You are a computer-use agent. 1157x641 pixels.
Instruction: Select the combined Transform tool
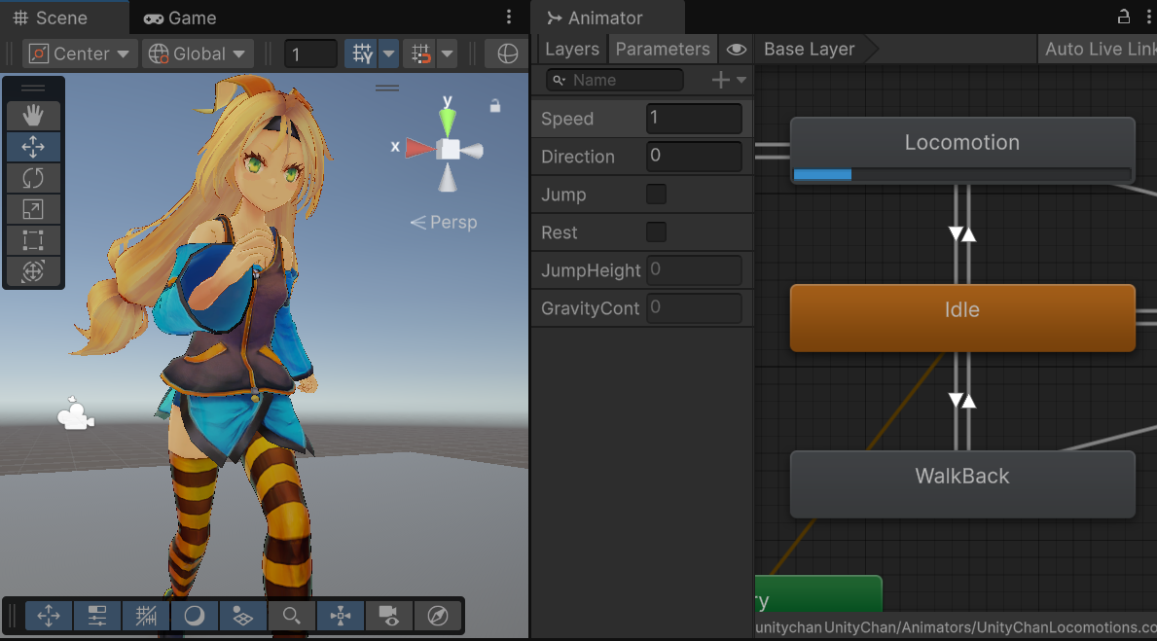click(x=33, y=271)
